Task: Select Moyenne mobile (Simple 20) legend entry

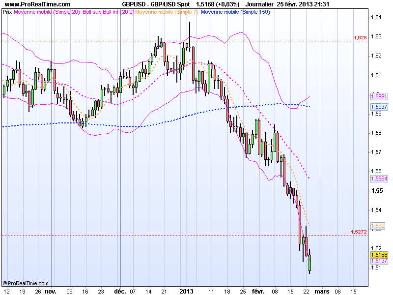Action: 47,12
